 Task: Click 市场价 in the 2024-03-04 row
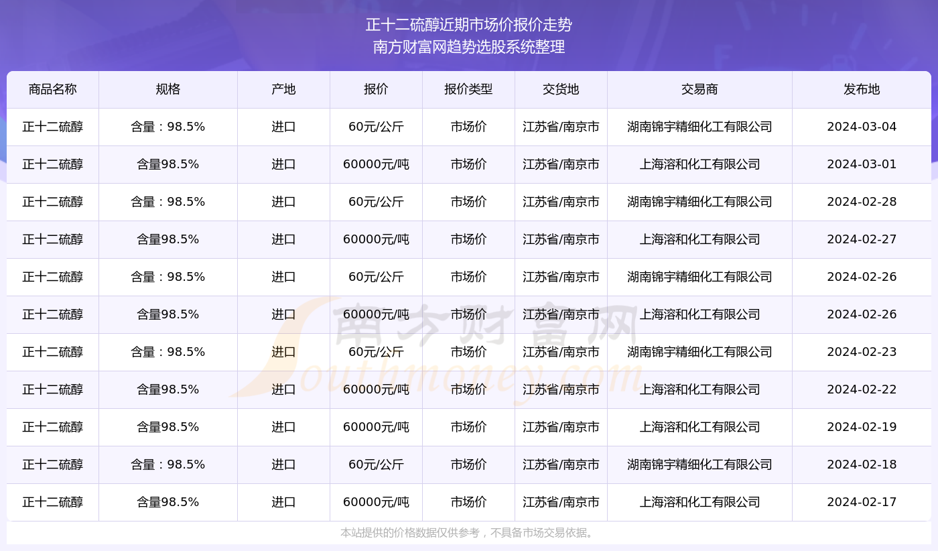tap(468, 127)
